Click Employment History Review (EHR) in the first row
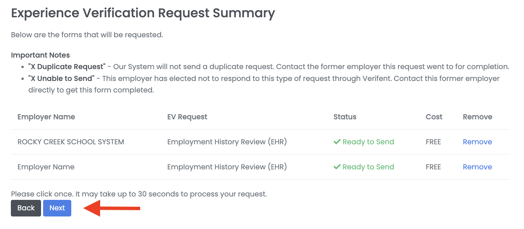The width and height of the screenshot is (524, 229). 227,142
